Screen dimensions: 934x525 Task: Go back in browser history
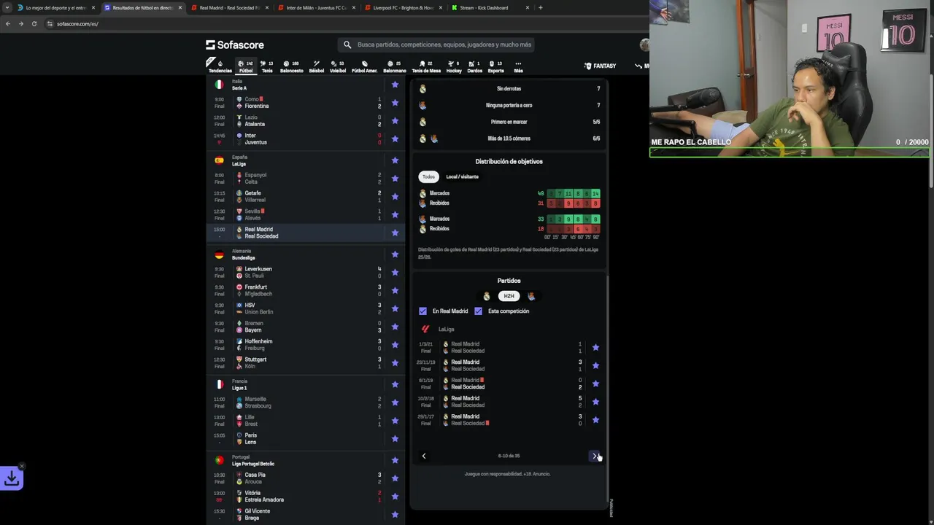point(8,23)
